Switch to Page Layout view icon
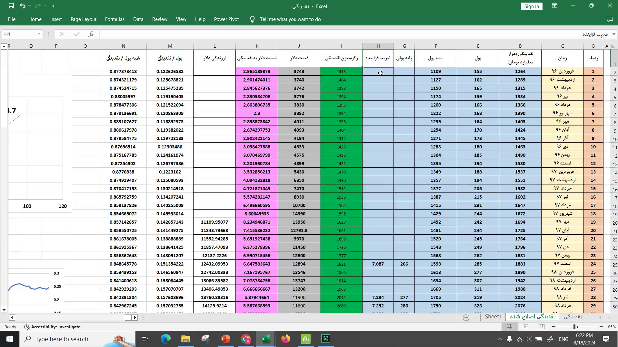This screenshot has width=618, height=347. point(525,327)
